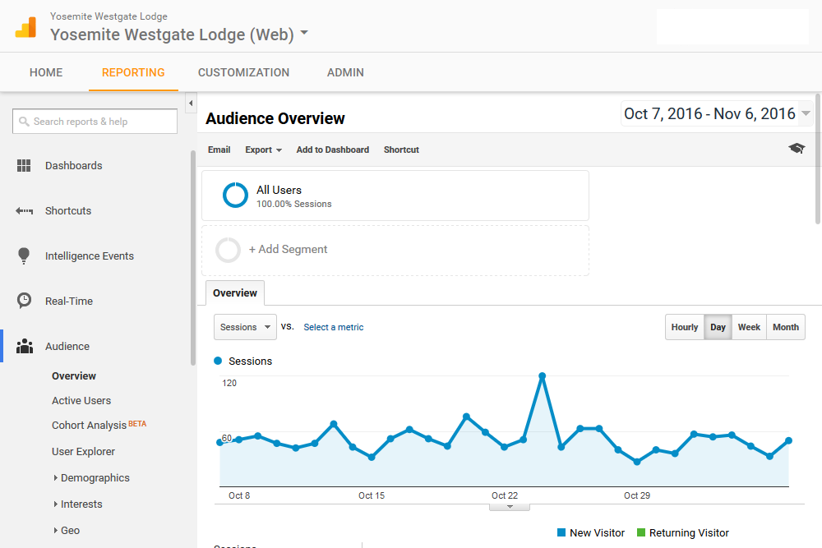Screen dimensions: 822x548
Task: Switch chart to Hourly view
Action: click(x=685, y=327)
